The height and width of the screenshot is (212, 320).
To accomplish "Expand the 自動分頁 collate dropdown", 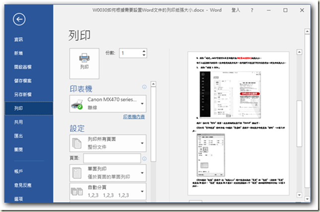I will [108, 192].
